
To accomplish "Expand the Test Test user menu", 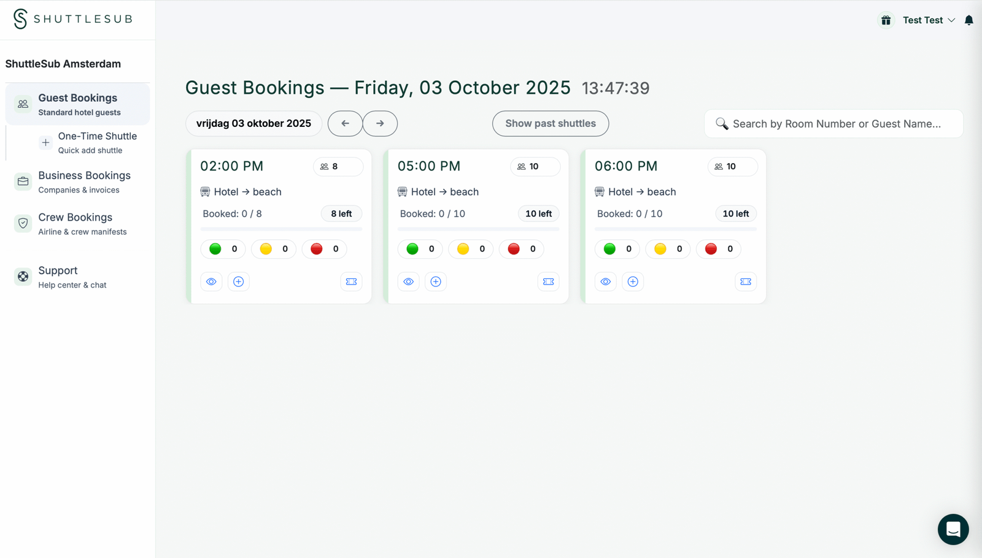I will point(929,20).
